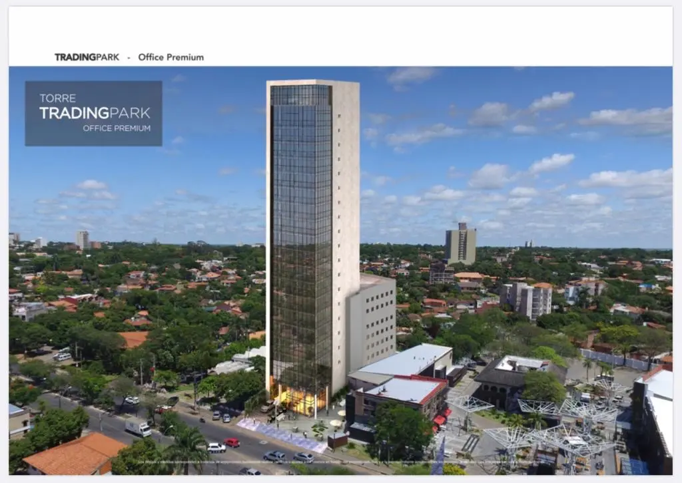Viewport: 682px width, 483px height.
Task: Click the tower rendering image
Action: 340,271
